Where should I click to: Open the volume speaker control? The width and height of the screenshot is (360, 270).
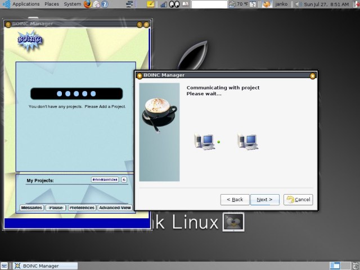(298, 4)
